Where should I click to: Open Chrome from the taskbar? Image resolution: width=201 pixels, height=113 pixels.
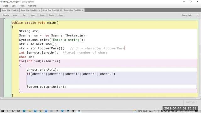click(x=41, y=111)
